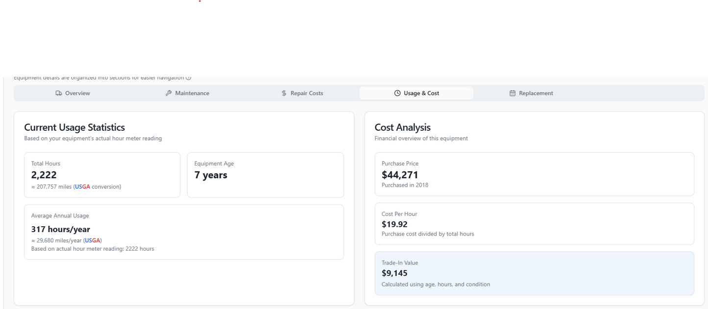This screenshot has height=309, width=708.
Task: Click the dollar icon on Repair Costs tab
Action: (x=283, y=93)
